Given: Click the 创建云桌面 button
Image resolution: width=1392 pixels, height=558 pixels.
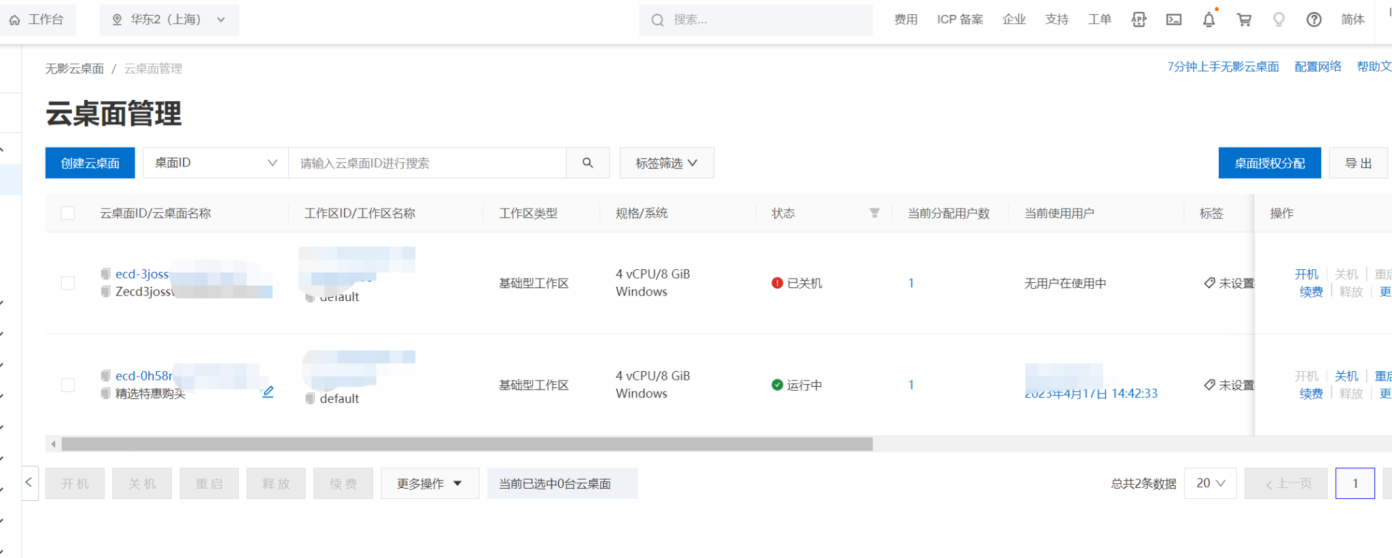Looking at the screenshot, I should 90,163.
